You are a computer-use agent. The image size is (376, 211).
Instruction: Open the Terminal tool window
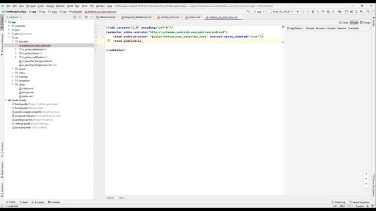coord(54,202)
